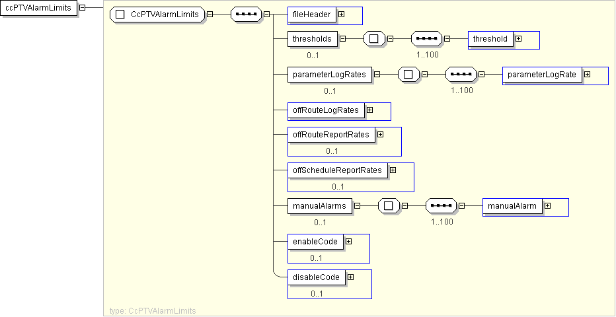The width and height of the screenshot is (616, 317).
Task: Collapse the ccPTVAlarmLimits root element
Action: coord(82,9)
